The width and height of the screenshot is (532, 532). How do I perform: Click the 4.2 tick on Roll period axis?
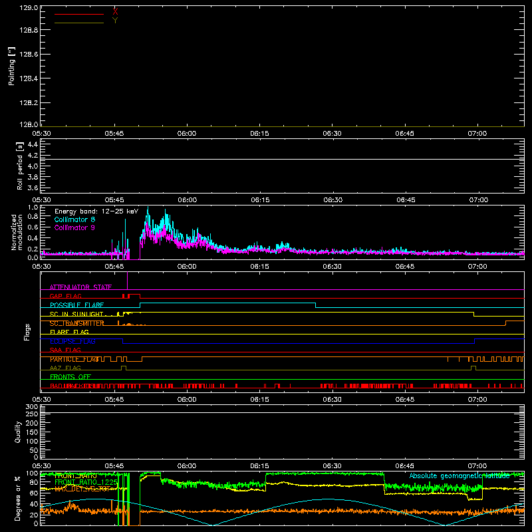tap(33, 156)
